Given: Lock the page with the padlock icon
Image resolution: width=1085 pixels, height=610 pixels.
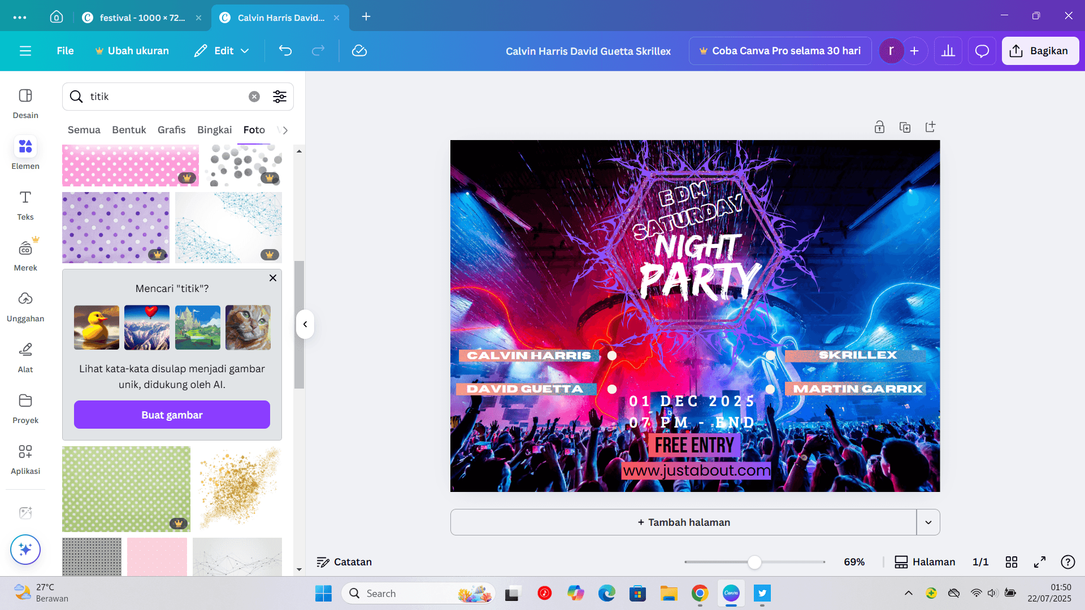Looking at the screenshot, I should click(x=879, y=127).
